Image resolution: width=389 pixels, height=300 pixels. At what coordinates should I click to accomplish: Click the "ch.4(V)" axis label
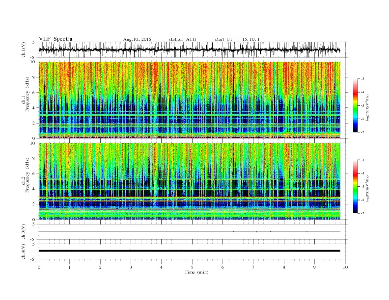tap(24, 251)
